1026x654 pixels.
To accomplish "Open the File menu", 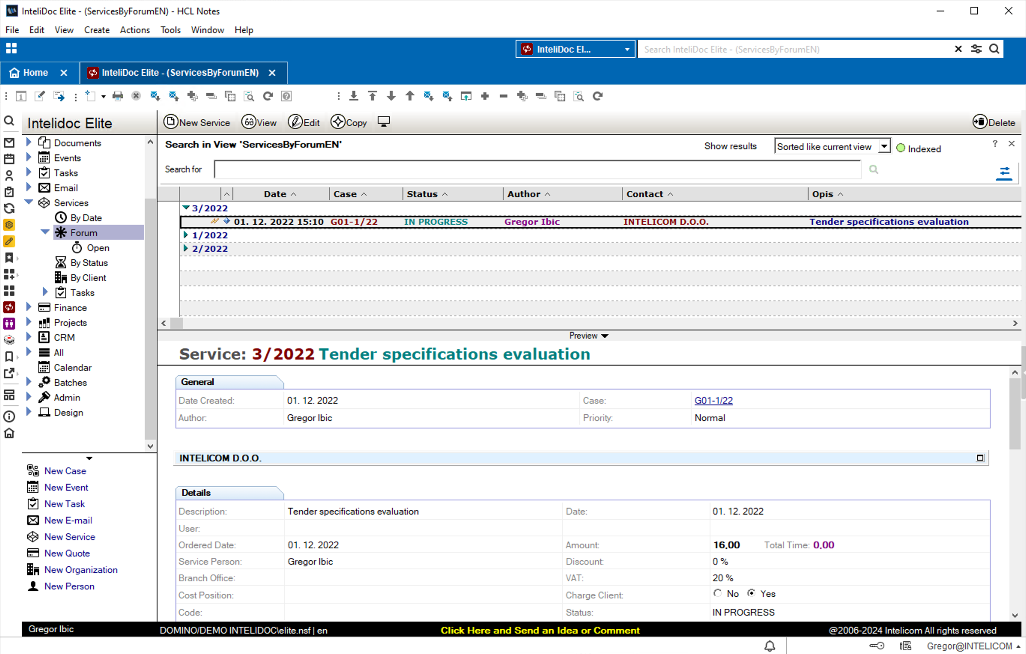I will (12, 30).
